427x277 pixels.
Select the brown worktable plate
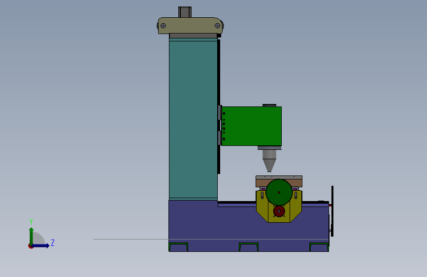pyautogui.click(x=260, y=183)
